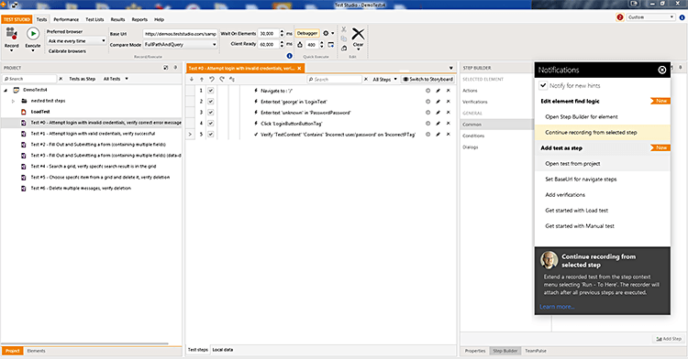688x359 pixels.
Task: Click the circle icon for step 3
Action: point(427,113)
